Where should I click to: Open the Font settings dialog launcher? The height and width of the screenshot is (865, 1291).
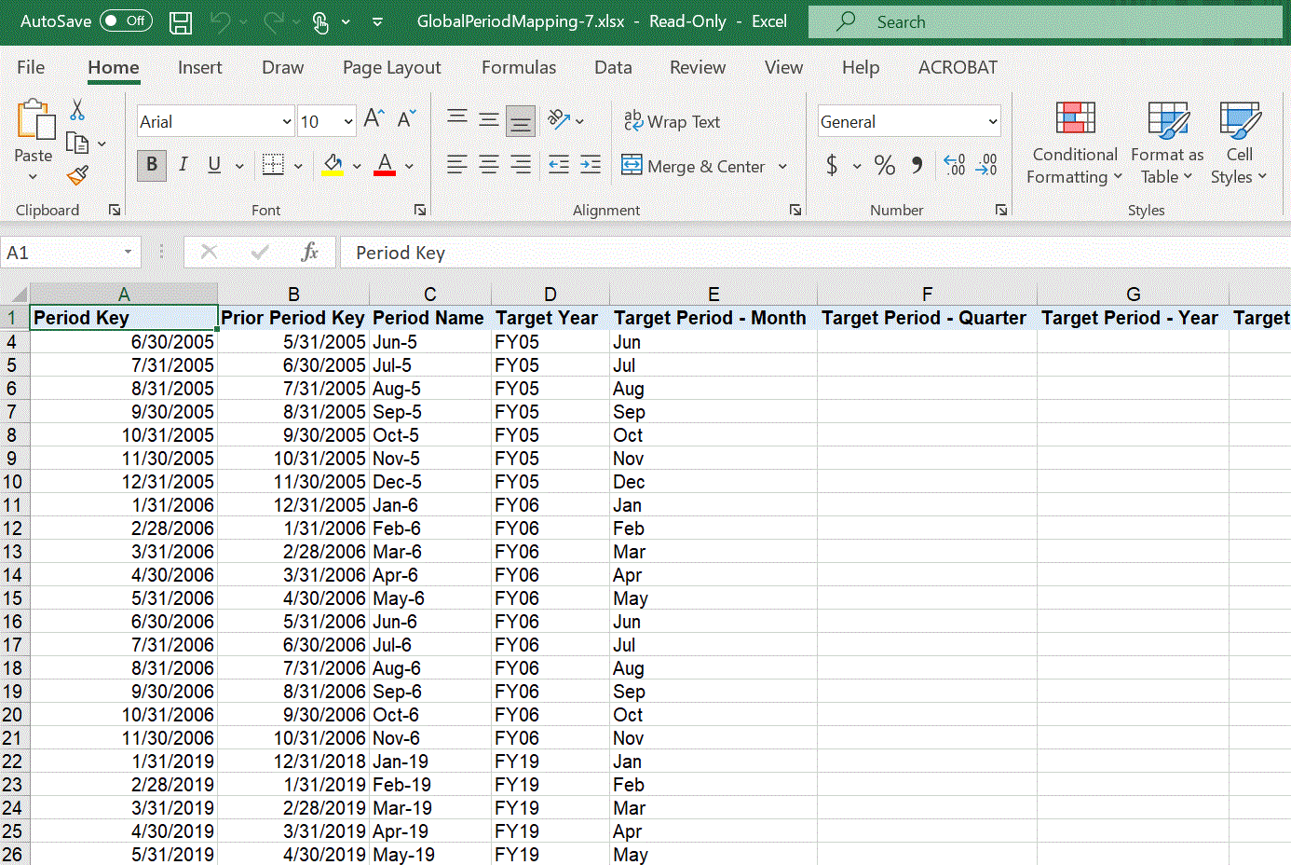420,210
